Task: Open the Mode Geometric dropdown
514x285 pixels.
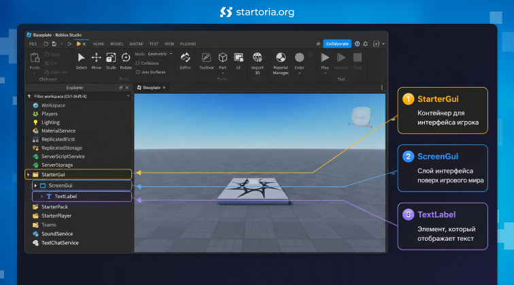Action: (160, 54)
